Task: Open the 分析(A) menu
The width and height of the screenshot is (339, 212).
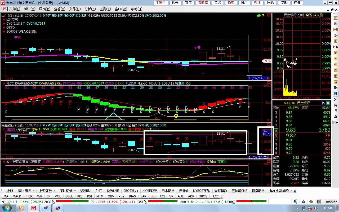Action: coord(90,9)
